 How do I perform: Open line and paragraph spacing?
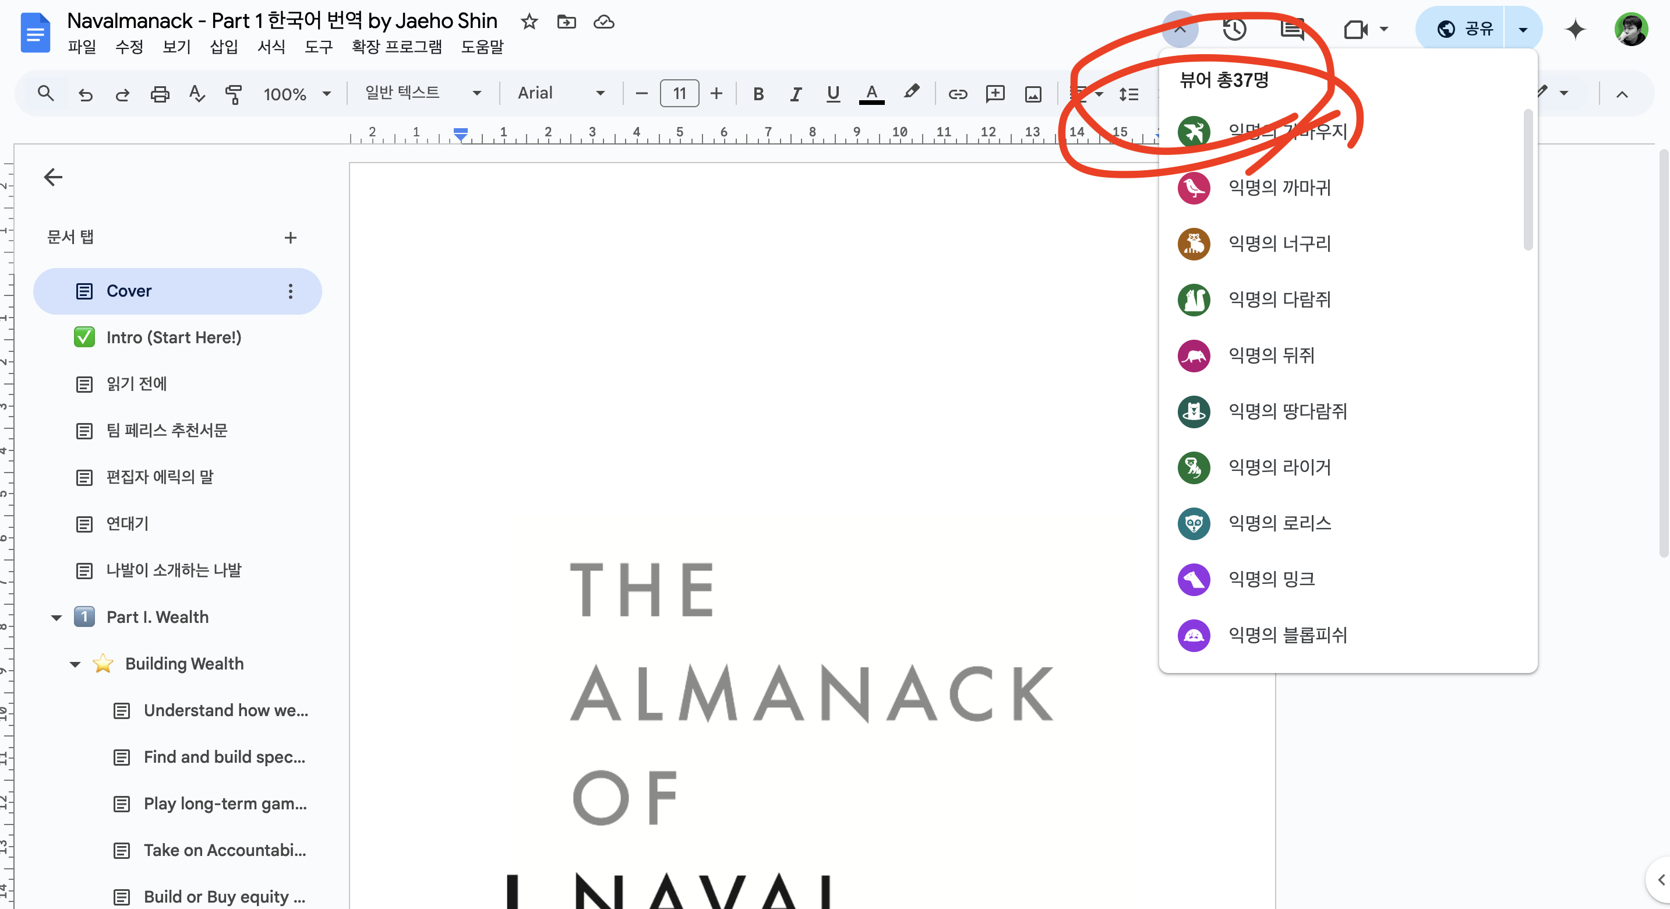1129,94
